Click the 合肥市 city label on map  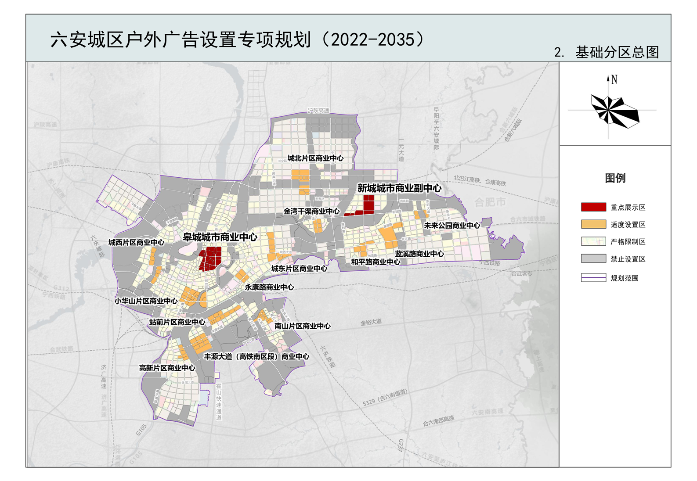pos(490,202)
